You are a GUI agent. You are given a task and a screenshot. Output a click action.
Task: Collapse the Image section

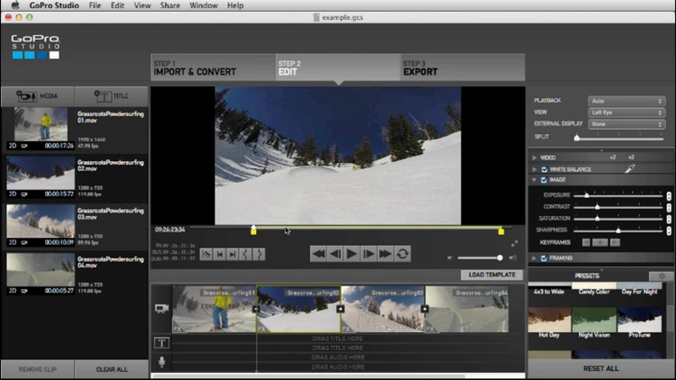click(x=534, y=180)
